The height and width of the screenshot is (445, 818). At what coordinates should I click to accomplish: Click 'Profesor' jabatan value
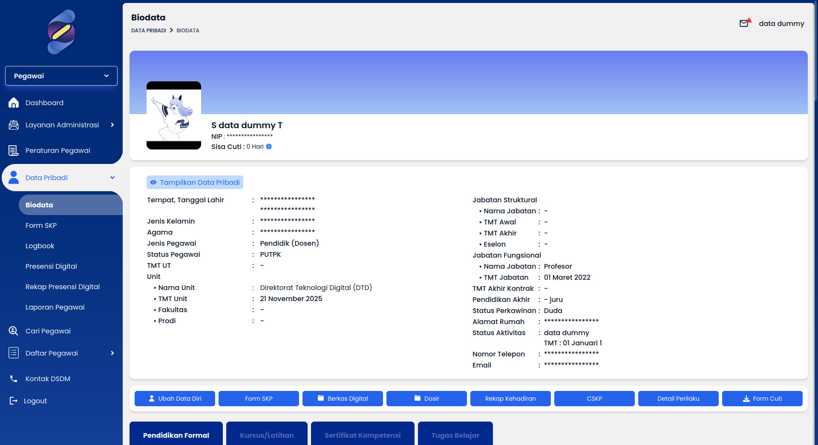(x=558, y=266)
